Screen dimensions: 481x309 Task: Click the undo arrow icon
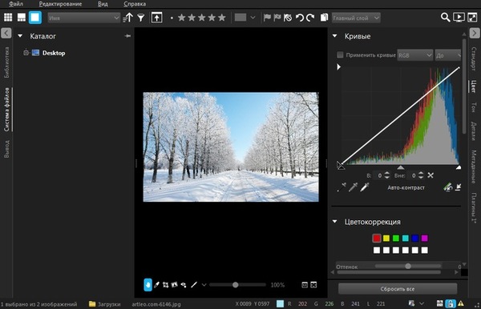[299, 18]
